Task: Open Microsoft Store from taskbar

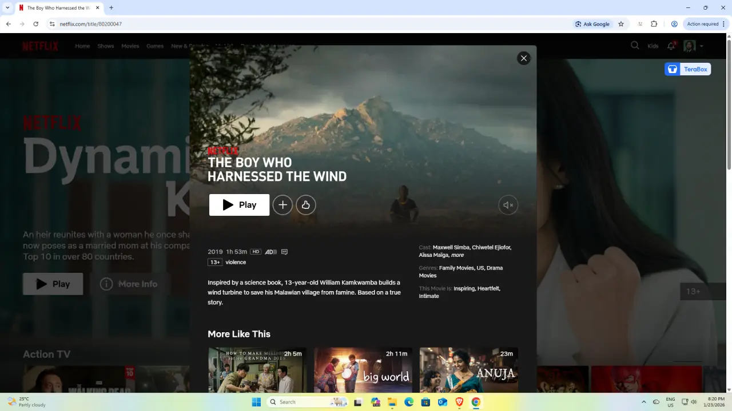Action: (425, 402)
